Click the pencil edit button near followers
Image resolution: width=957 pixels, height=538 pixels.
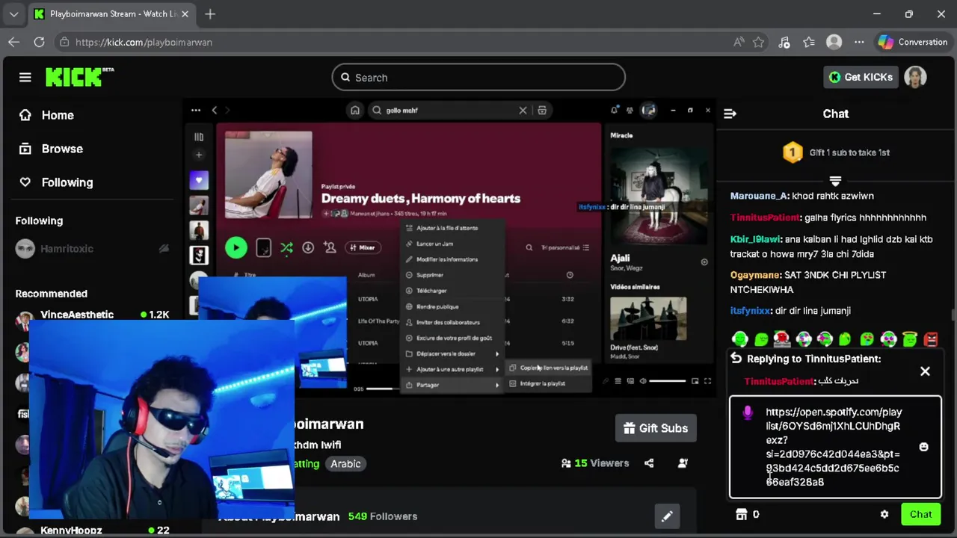point(667,516)
